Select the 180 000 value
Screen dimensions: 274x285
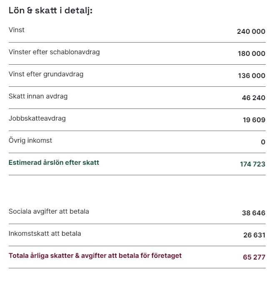click(x=251, y=54)
